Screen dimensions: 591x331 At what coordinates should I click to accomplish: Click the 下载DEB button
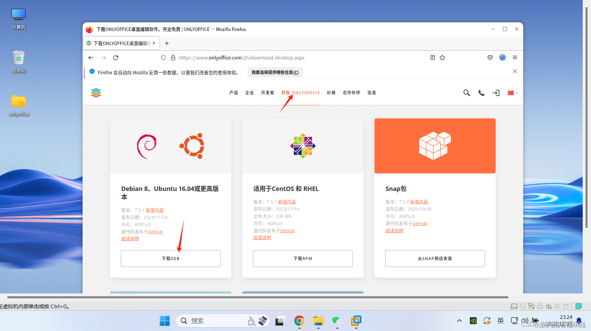click(x=171, y=258)
